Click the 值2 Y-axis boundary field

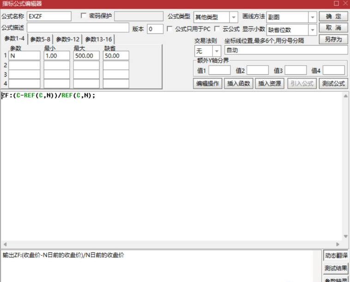click(x=258, y=70)
